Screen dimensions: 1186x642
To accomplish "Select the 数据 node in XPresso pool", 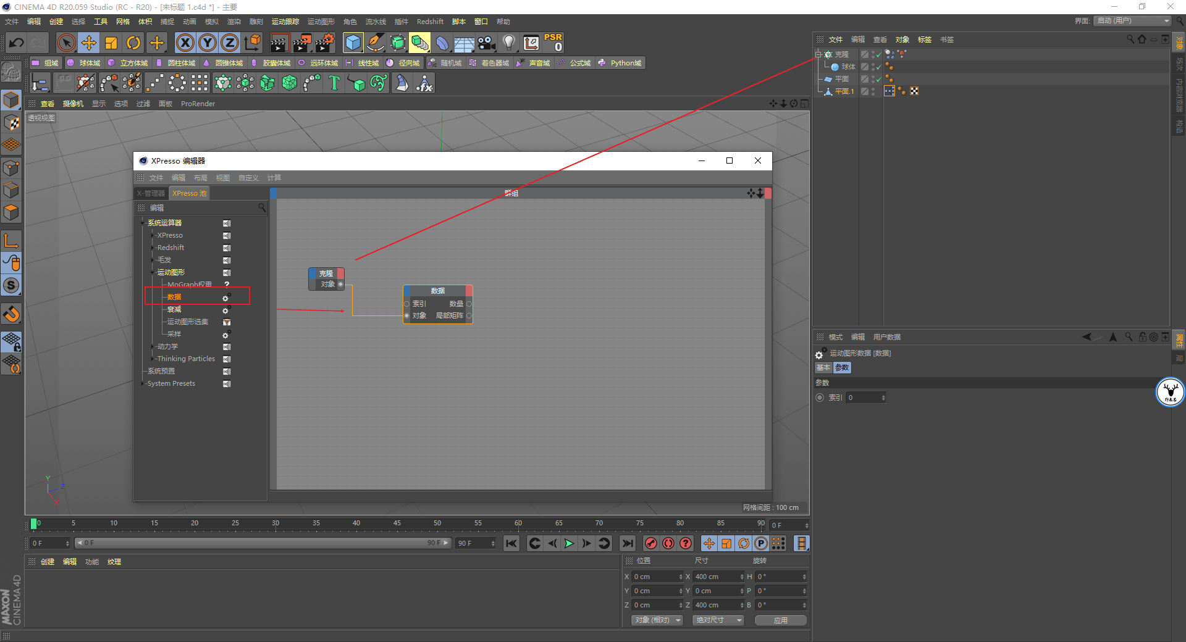I will click(x=174, y=297).
